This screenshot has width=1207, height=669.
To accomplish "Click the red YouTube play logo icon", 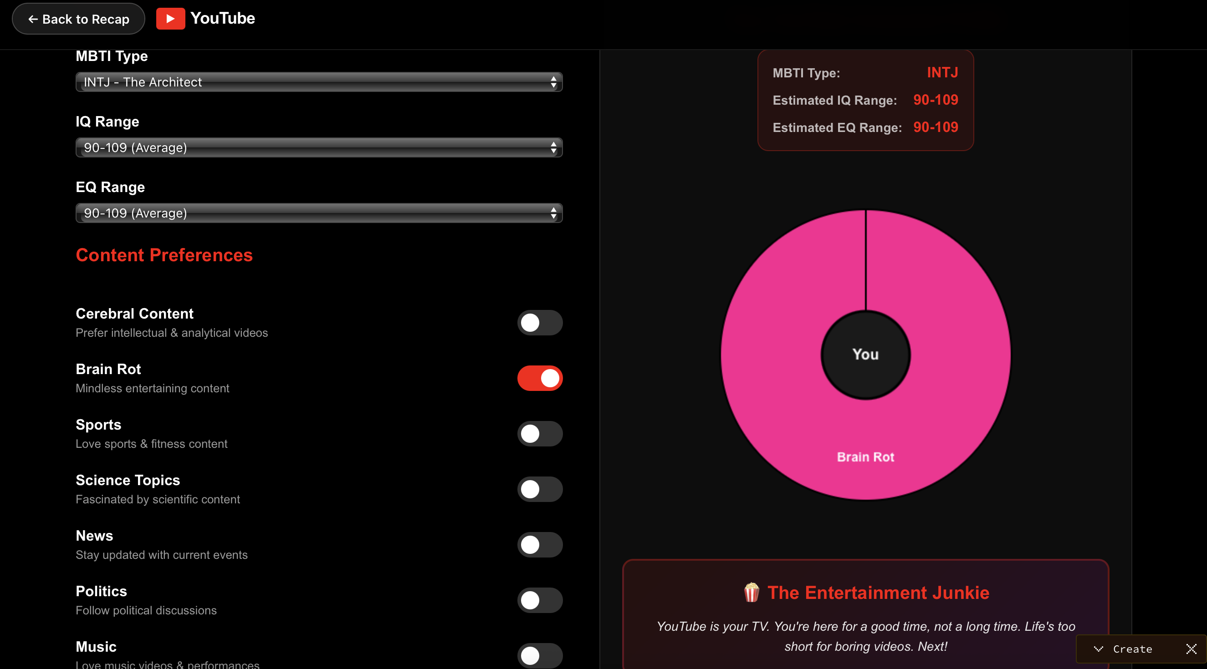I will [x=170, y=19].
